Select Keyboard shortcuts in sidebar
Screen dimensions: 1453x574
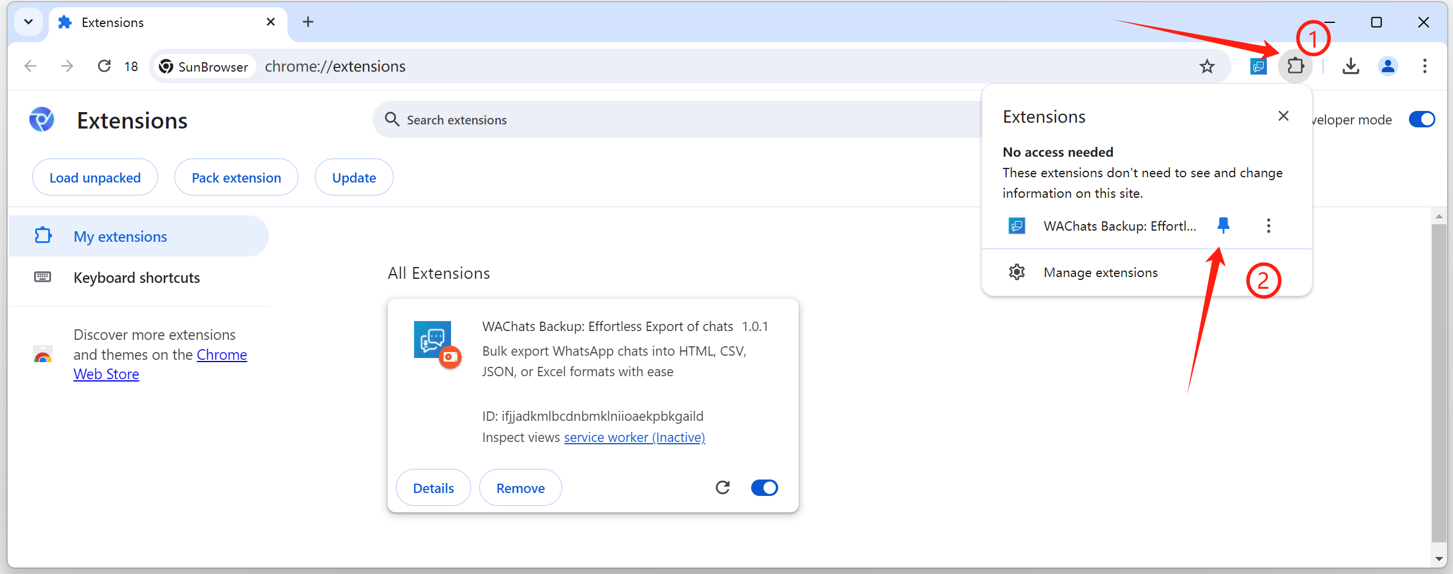point(136,278)
